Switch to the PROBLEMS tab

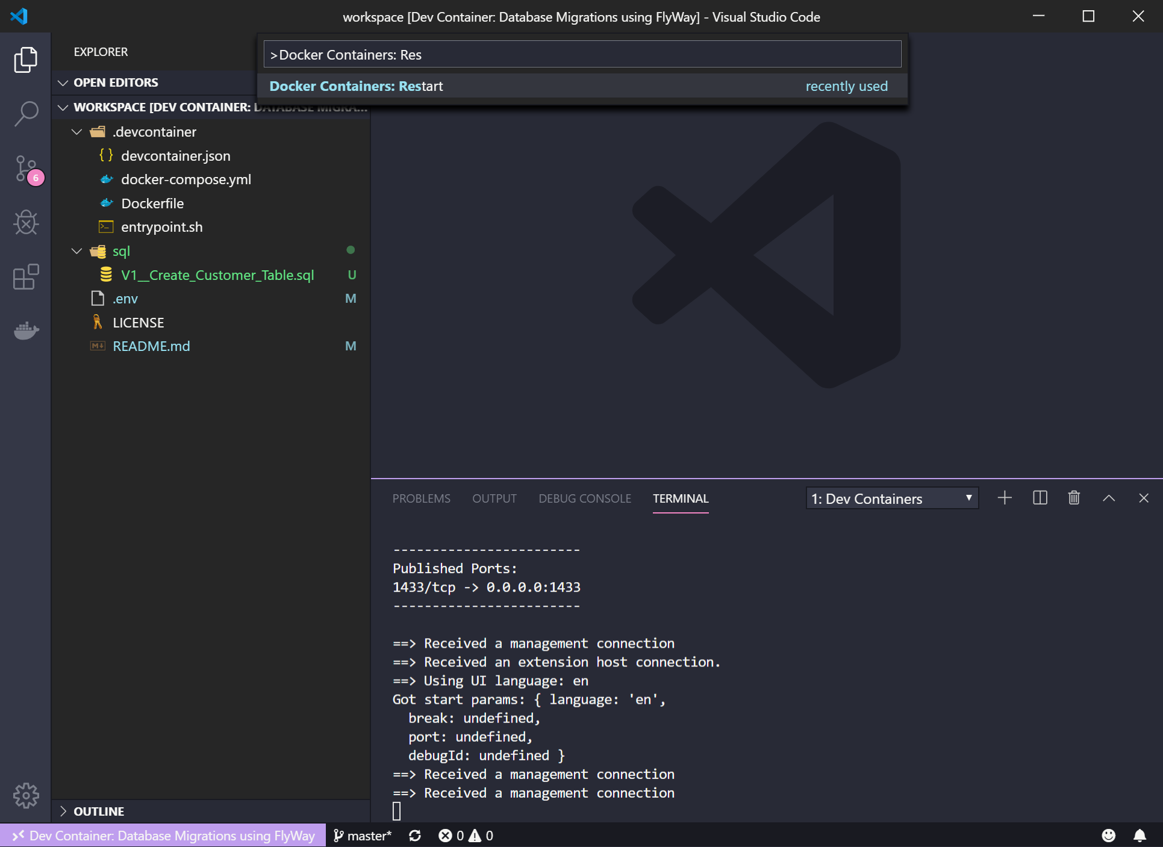421,498
